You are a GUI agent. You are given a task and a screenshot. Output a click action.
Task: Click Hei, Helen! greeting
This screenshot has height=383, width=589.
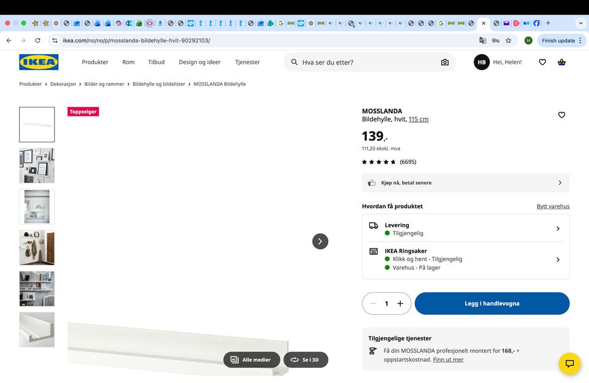click(x=507, y=63)
